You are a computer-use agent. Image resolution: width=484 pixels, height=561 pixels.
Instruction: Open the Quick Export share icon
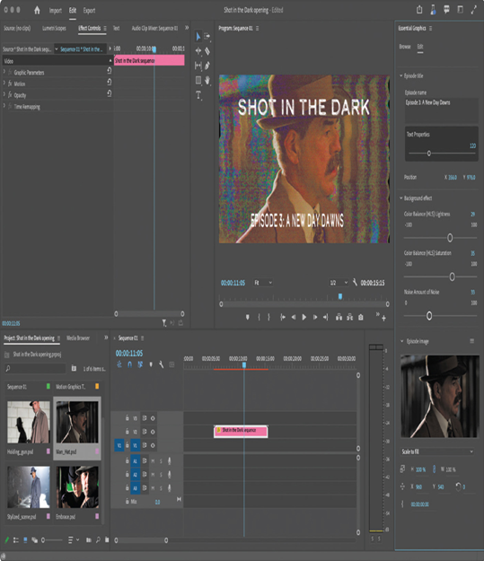(419, 10)
